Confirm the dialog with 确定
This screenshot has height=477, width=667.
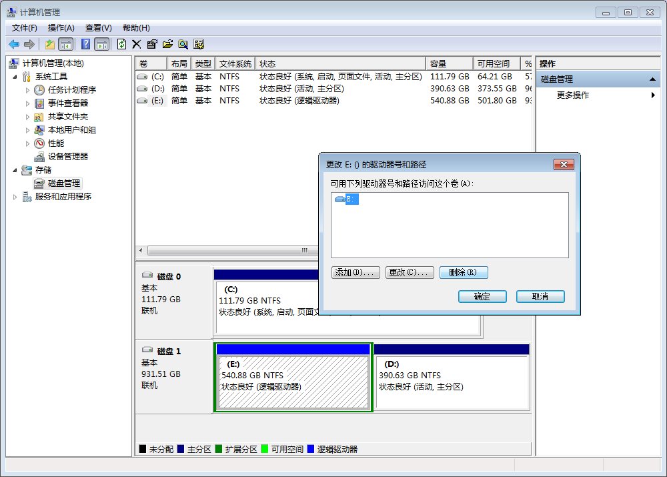point(482,297)
